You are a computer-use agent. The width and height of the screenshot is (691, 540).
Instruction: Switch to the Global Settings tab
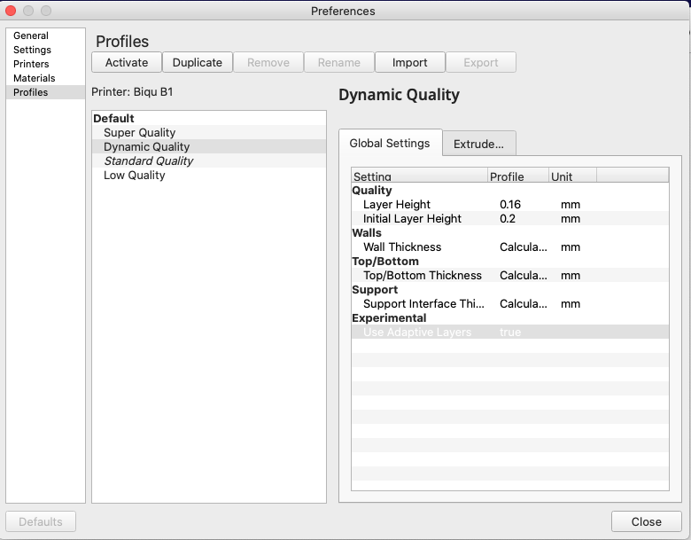(390, 143)
